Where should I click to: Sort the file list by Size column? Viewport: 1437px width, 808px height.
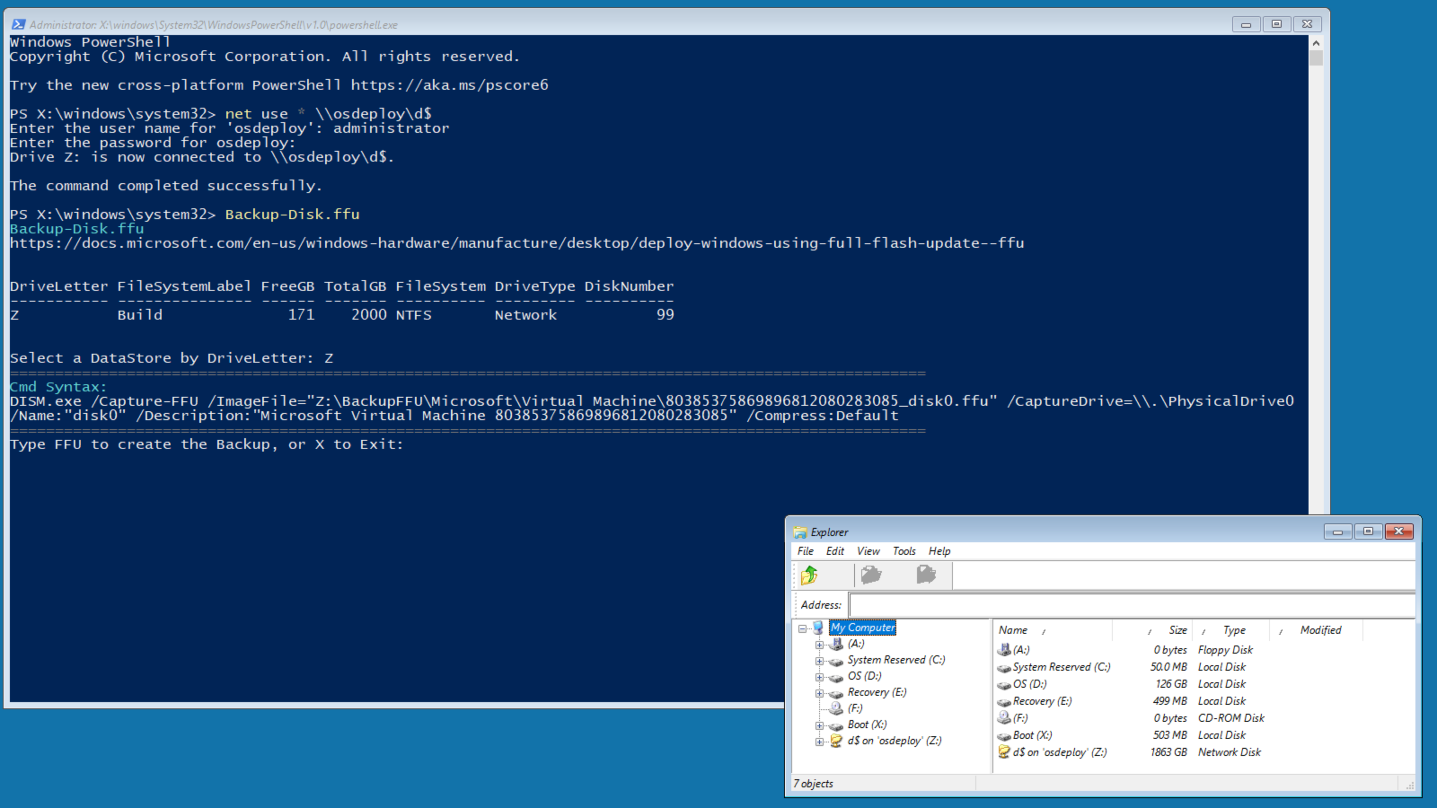(1152, 630)
